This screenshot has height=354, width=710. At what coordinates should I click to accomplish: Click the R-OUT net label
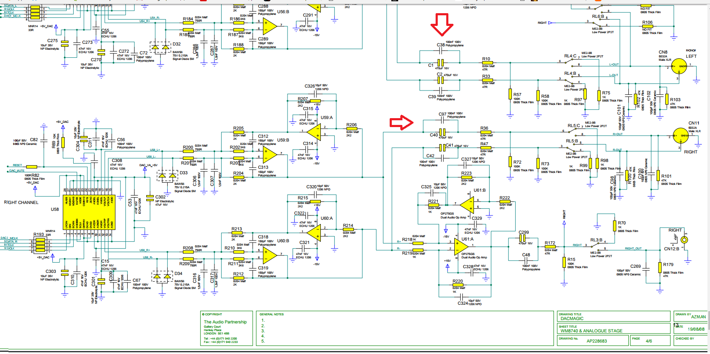(x=617, y=150)
